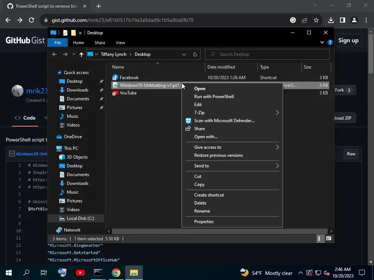Open address bar history dropdown
Viewport: 374px width, 280px height.
tap(184, 55)
